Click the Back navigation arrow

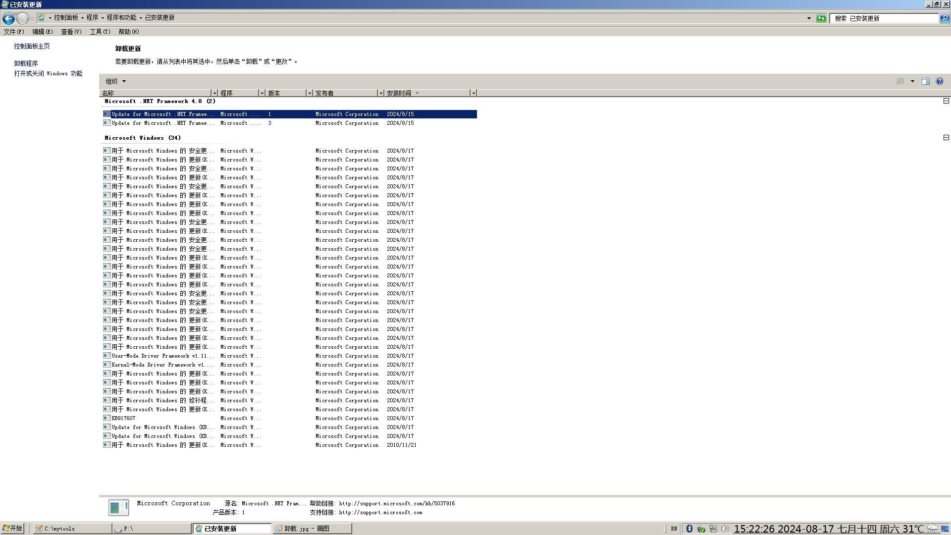click(8, 18)
